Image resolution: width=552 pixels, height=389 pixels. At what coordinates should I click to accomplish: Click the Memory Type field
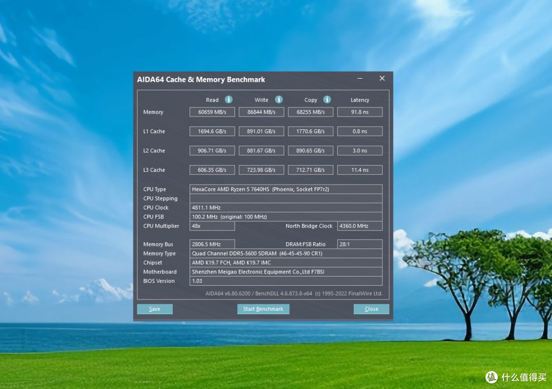(x=286, y=254)
